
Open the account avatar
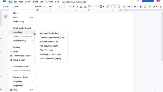(x=158, y=1)
